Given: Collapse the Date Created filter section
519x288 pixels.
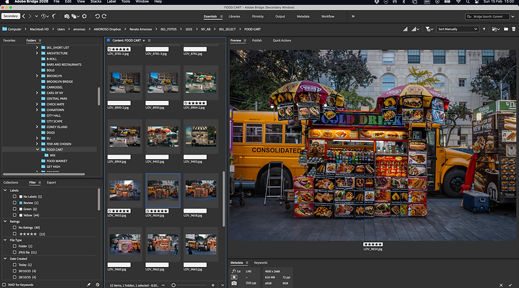Looking at the screenshot, I should click(x=5, y=259).
